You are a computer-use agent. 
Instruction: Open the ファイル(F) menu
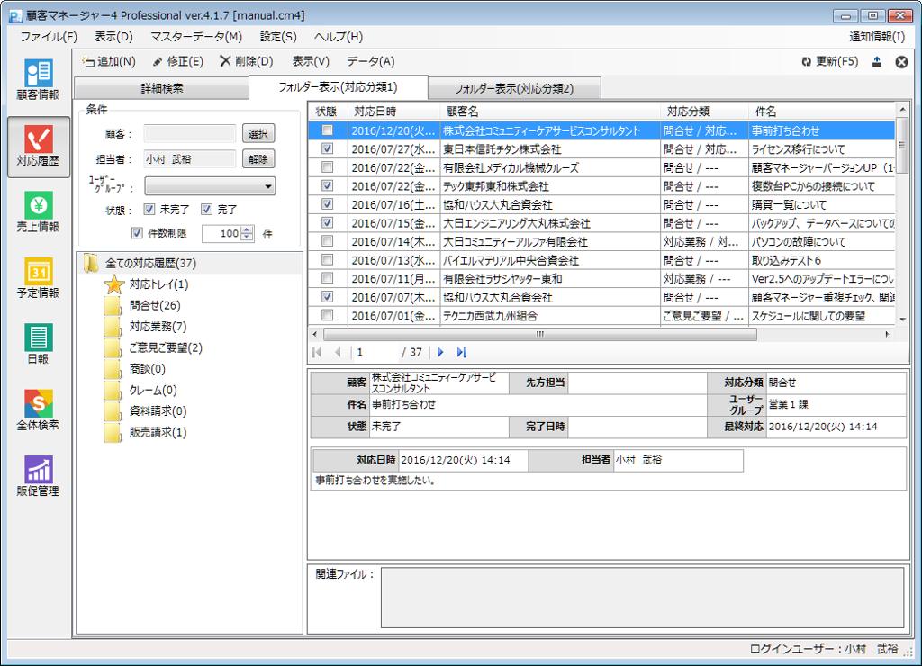click(x=49, y=37)
